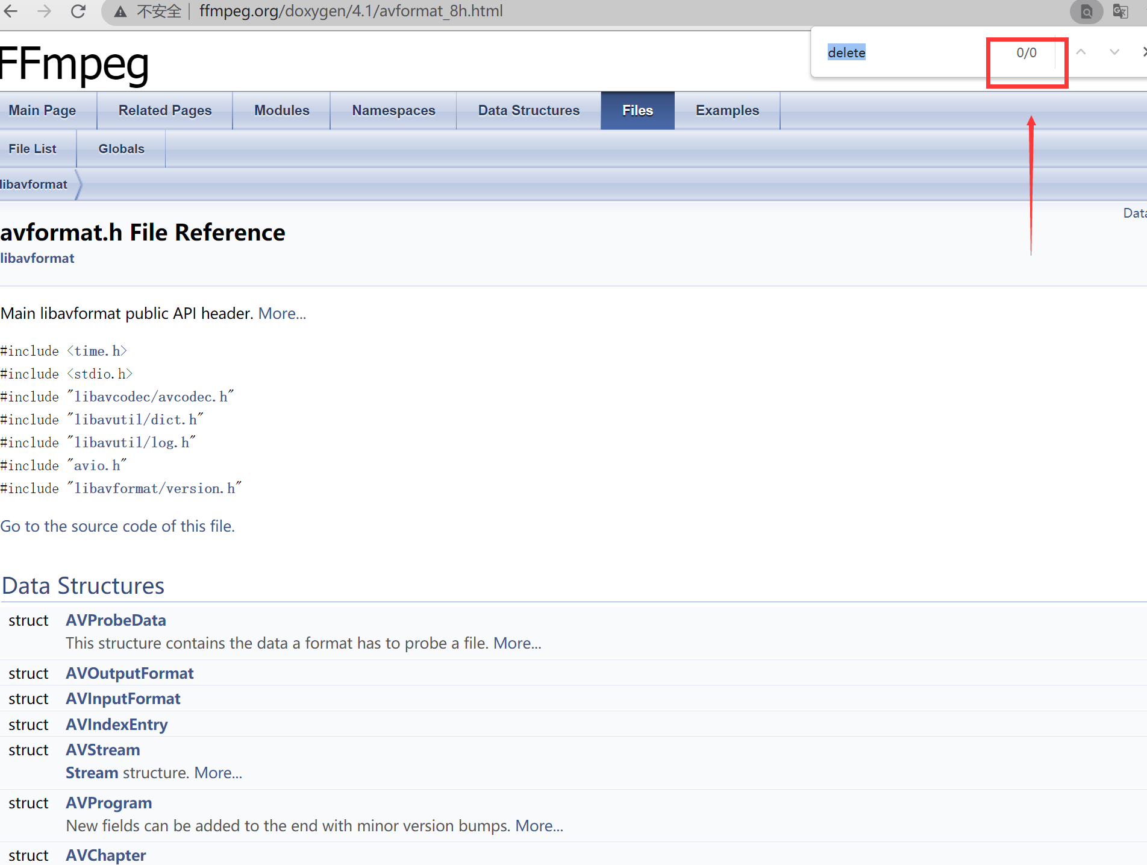This screenshot has width=1147, height=865.
Task: Click the not-secure warning triangle icon
Action: tap(120, 11)
